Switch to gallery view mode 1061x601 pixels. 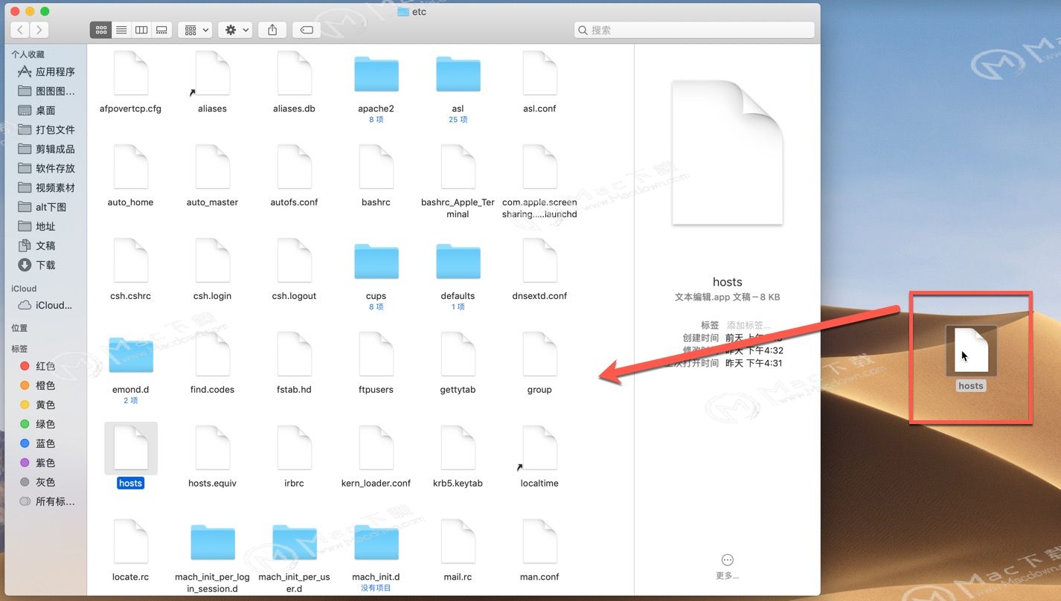(x=161, y=30)
